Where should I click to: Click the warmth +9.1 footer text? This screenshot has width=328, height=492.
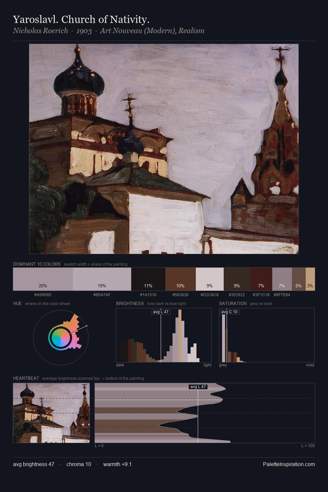click(117, 464)
